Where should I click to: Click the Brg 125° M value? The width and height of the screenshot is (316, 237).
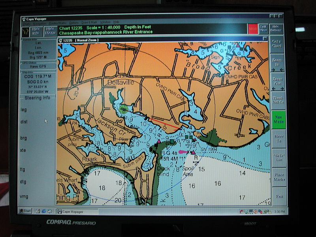coord(38,57)
